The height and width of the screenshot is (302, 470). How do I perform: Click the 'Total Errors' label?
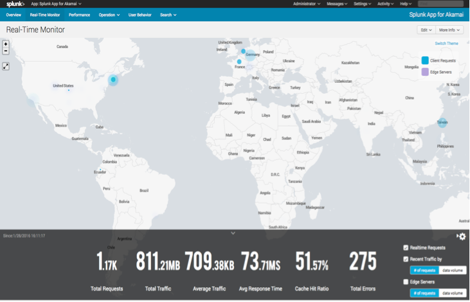(x=363, y=289)
